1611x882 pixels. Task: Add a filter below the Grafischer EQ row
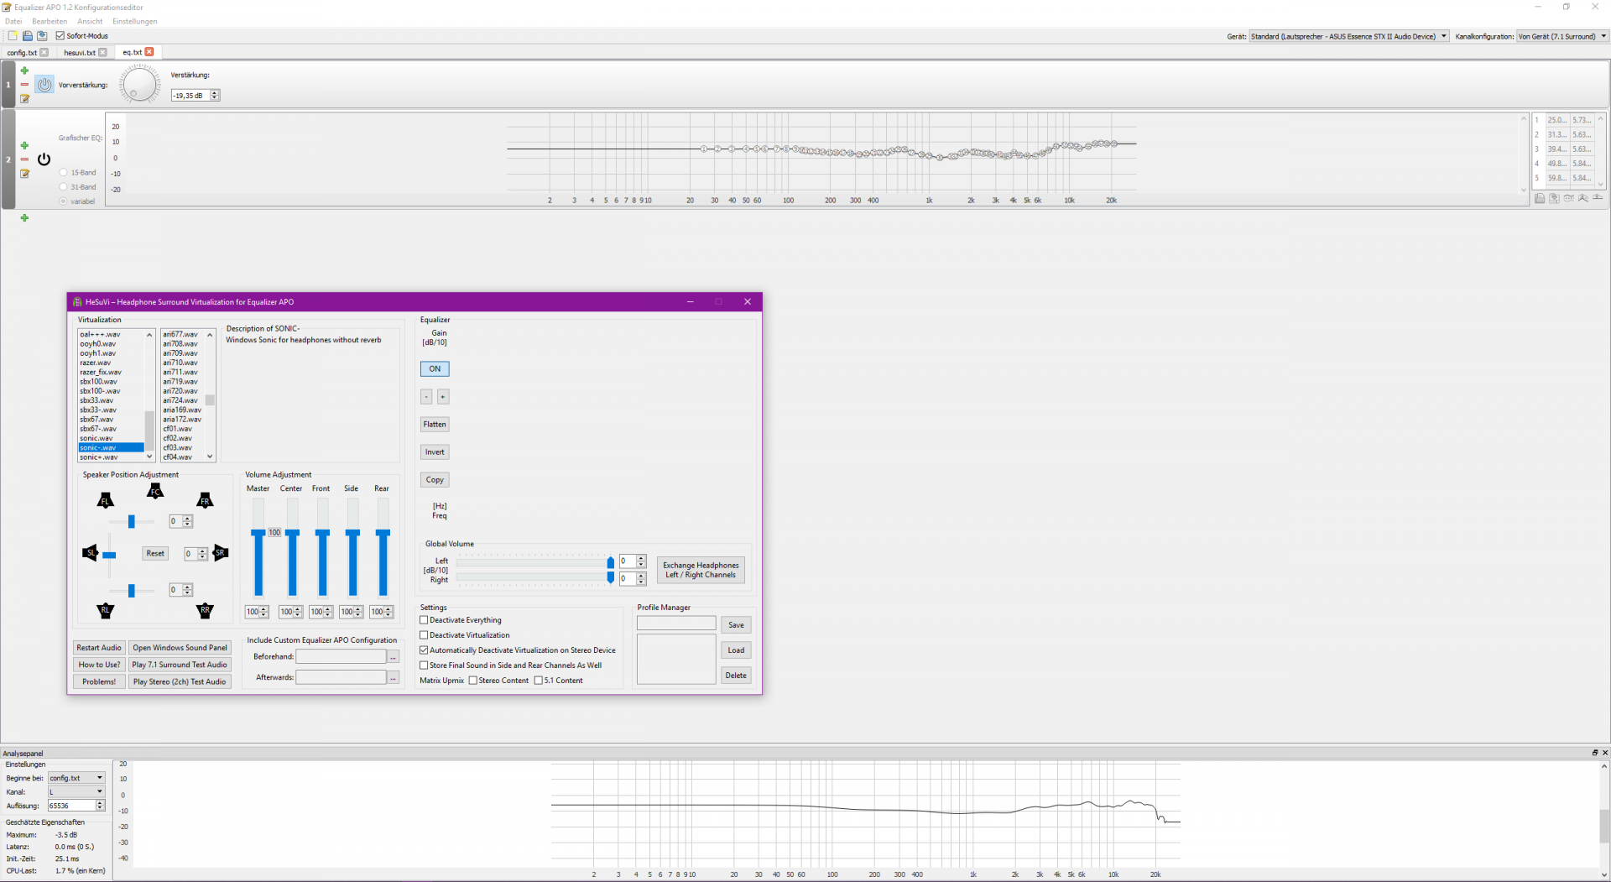click(x=24, y=218)
